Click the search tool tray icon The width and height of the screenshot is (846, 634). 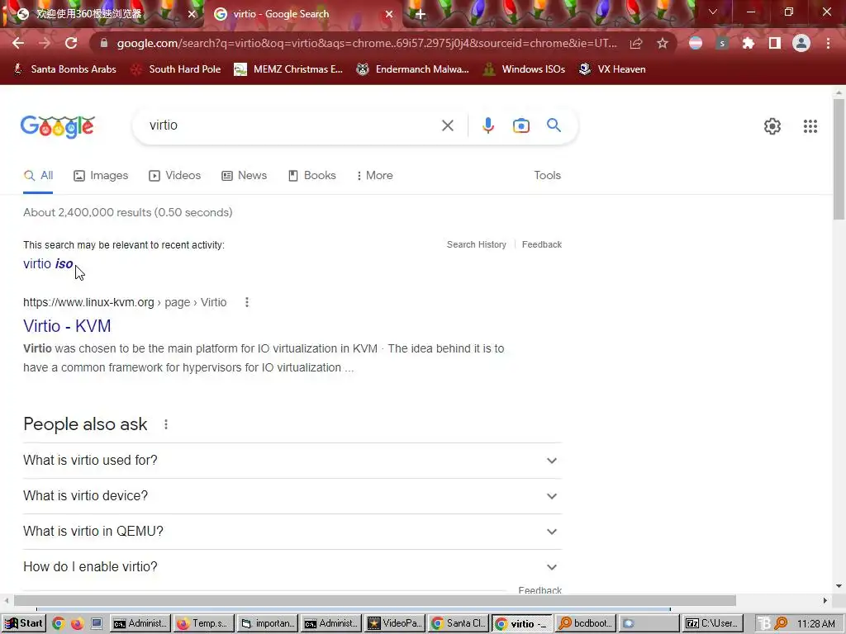[781, 624]
